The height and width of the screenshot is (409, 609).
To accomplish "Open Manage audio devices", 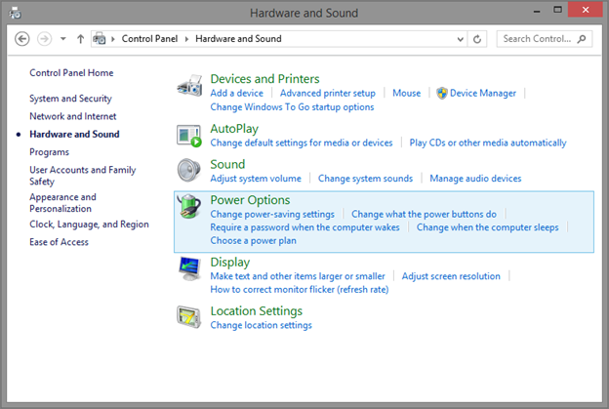I will tap(475, 179).
